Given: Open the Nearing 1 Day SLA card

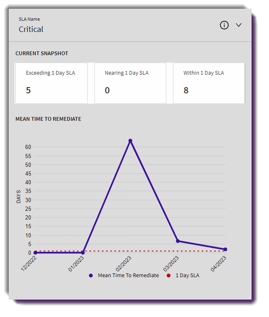Looking at the screenshot, I should 130,83.
